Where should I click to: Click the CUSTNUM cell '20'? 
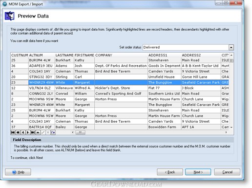[x=20, y=77]
